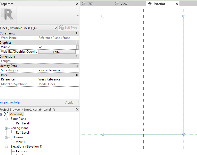Image resolution: width=197 pixels, height=155 pixels.
Task: Collapse the Dimensions section
Action: [77, 56]
